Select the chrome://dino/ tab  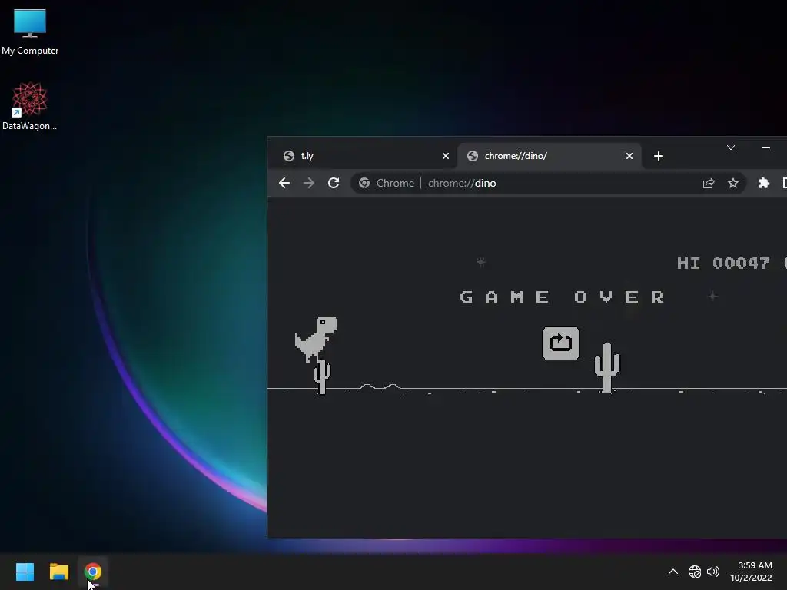point(550,156)
